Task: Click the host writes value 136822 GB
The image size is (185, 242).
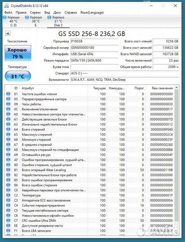Action: (166, 48)
